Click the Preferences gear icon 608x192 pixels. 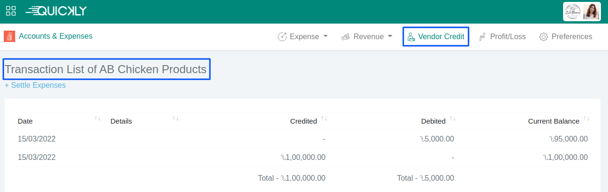point(544,37)
